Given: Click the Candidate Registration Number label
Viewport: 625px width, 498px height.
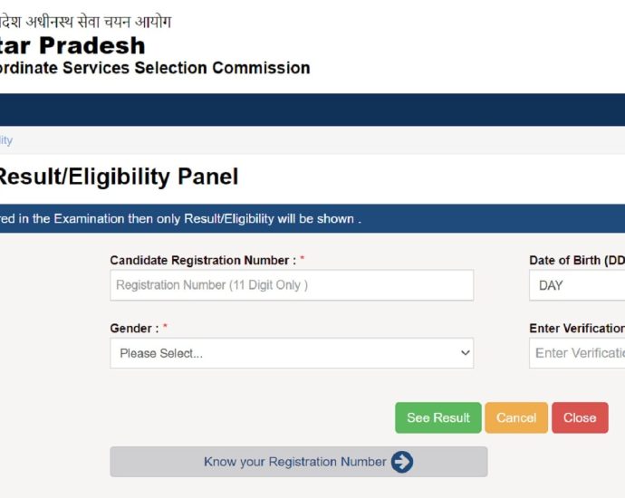Looking at the screenshot, I should (x=203, y=260).
